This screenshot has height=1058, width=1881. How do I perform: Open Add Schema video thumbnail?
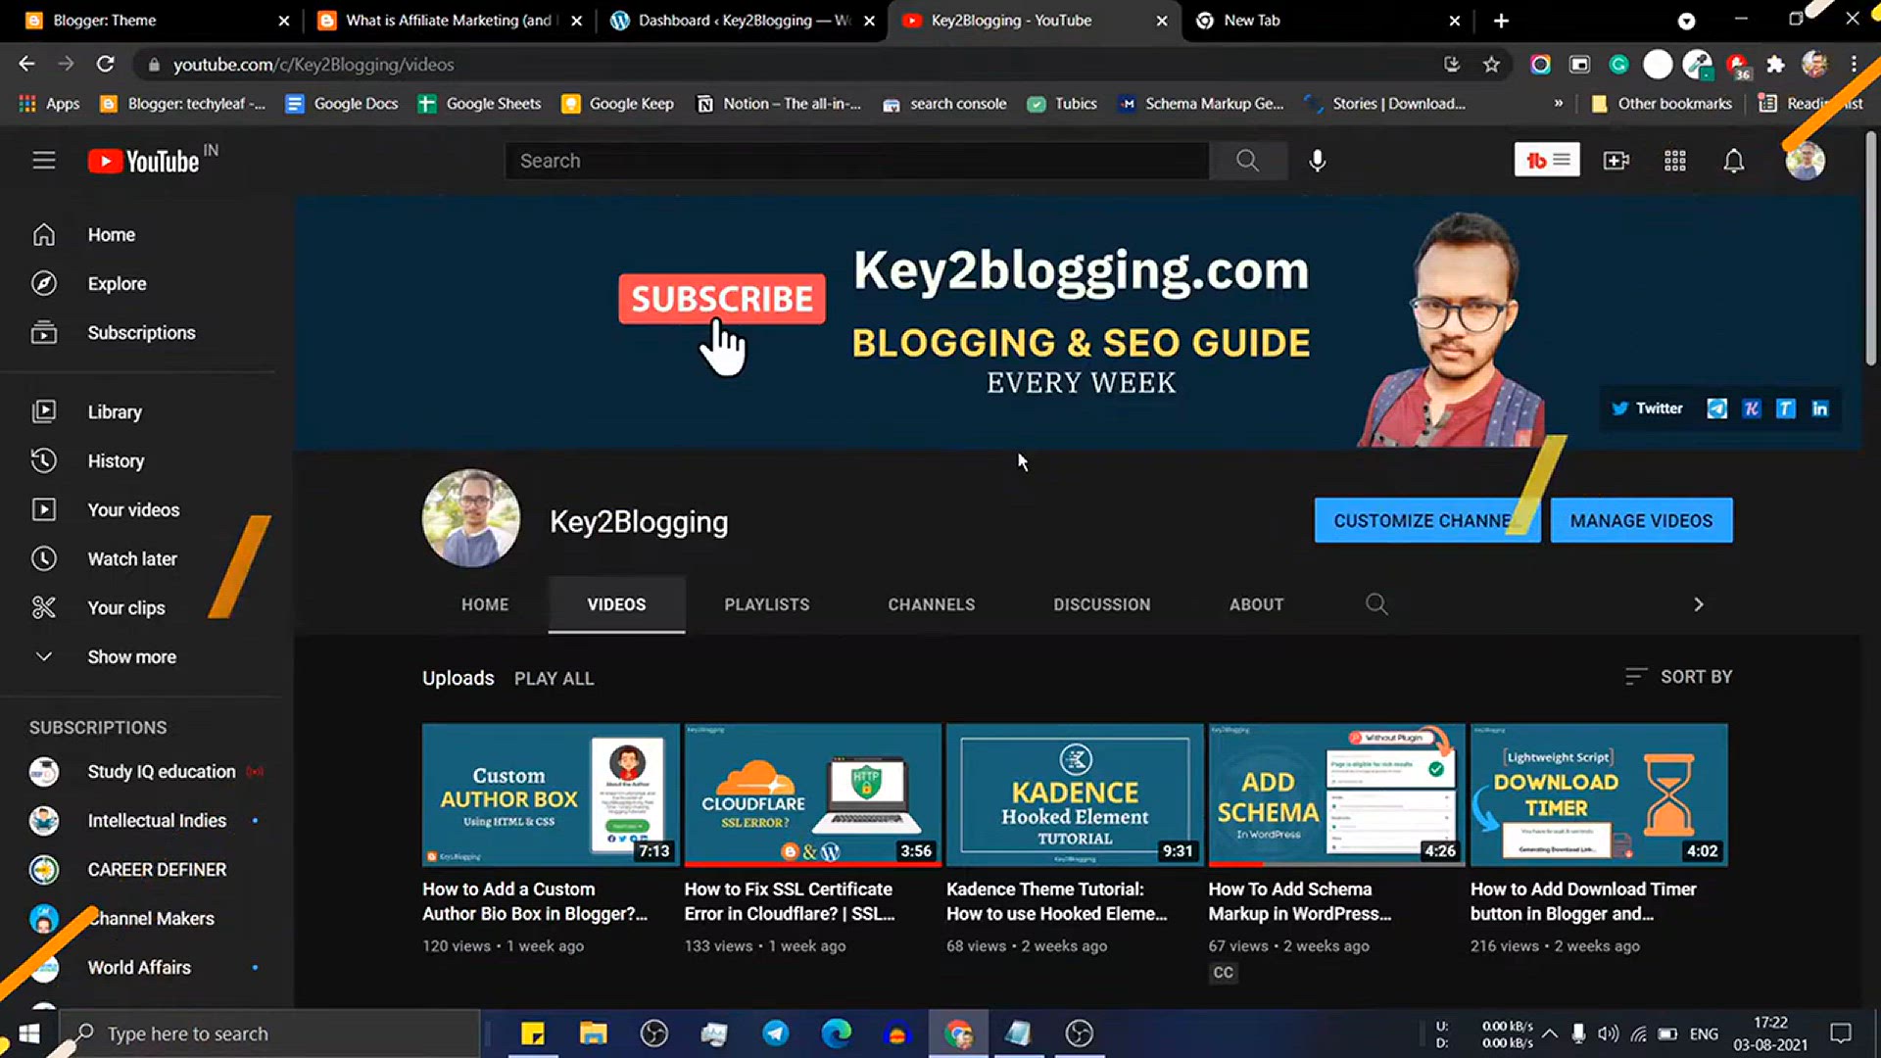(x=1336, y=794)
